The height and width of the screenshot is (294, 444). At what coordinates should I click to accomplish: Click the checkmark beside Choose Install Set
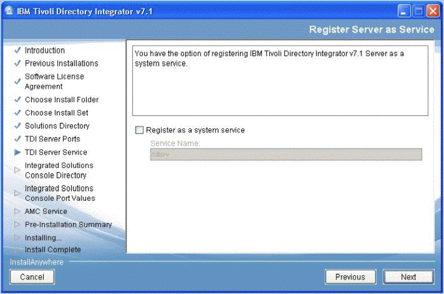17,113
